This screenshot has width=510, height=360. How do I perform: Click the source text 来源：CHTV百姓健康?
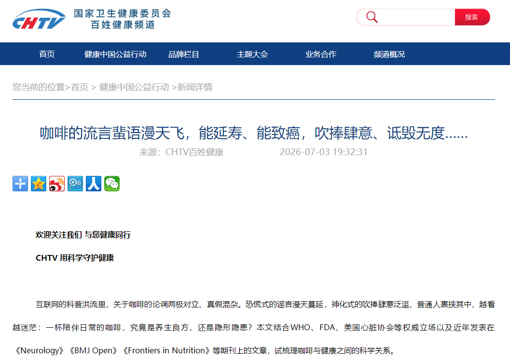[181, 152]
